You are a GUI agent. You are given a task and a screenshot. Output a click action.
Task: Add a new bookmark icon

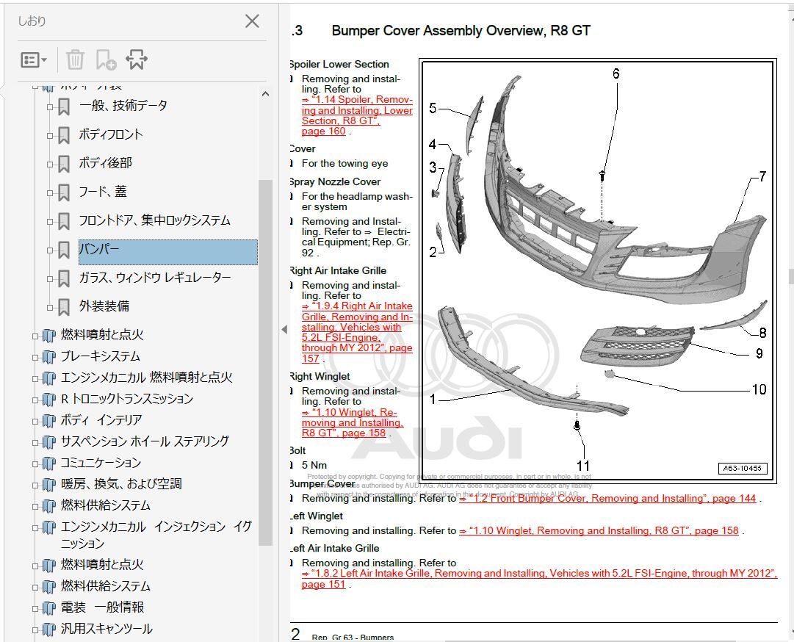pyautogui.click(x=106, y=59)
